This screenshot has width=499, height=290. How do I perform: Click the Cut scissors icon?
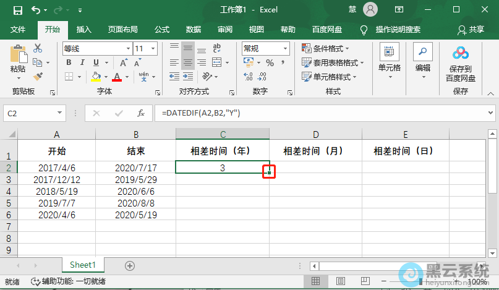pos(38,48)
